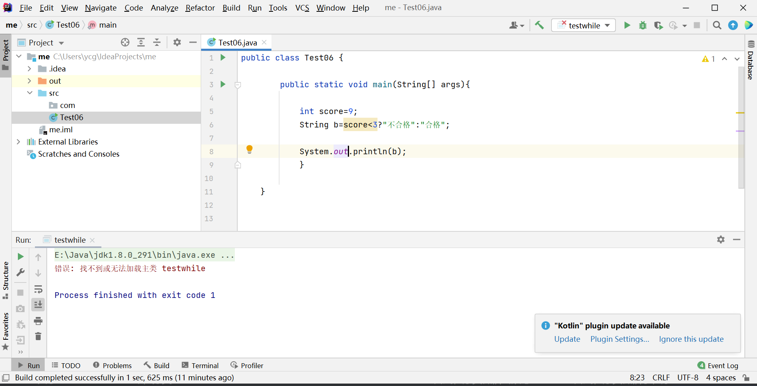The image size is (757, 386).
Task: Collapse the me project root node
Action: [19, 56]
